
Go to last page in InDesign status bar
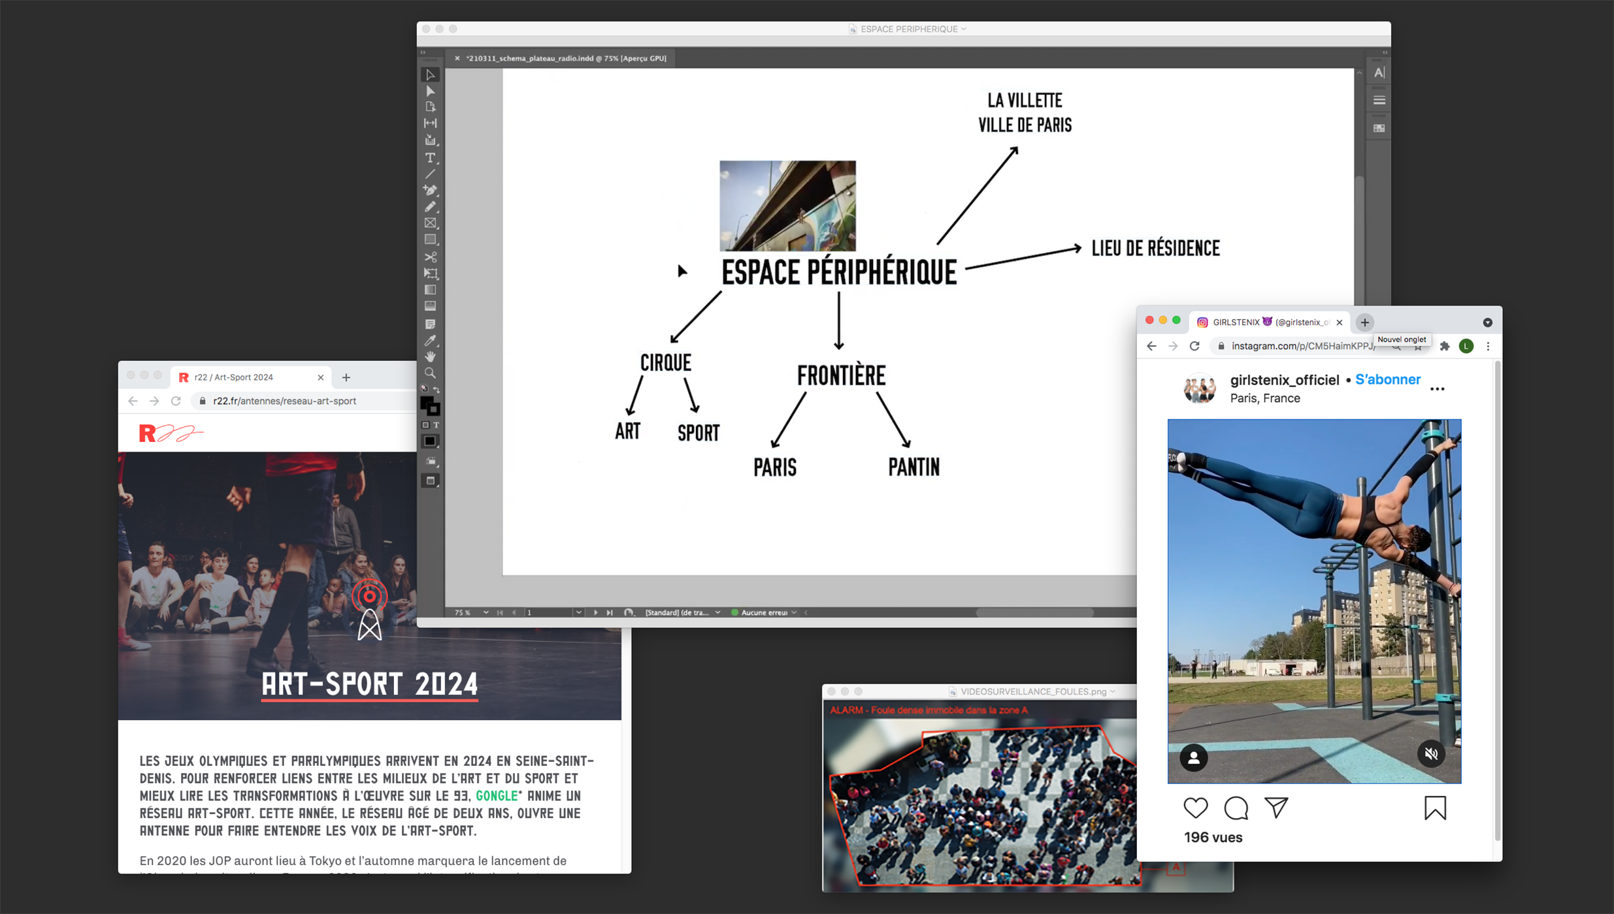(x=609, y=612)
